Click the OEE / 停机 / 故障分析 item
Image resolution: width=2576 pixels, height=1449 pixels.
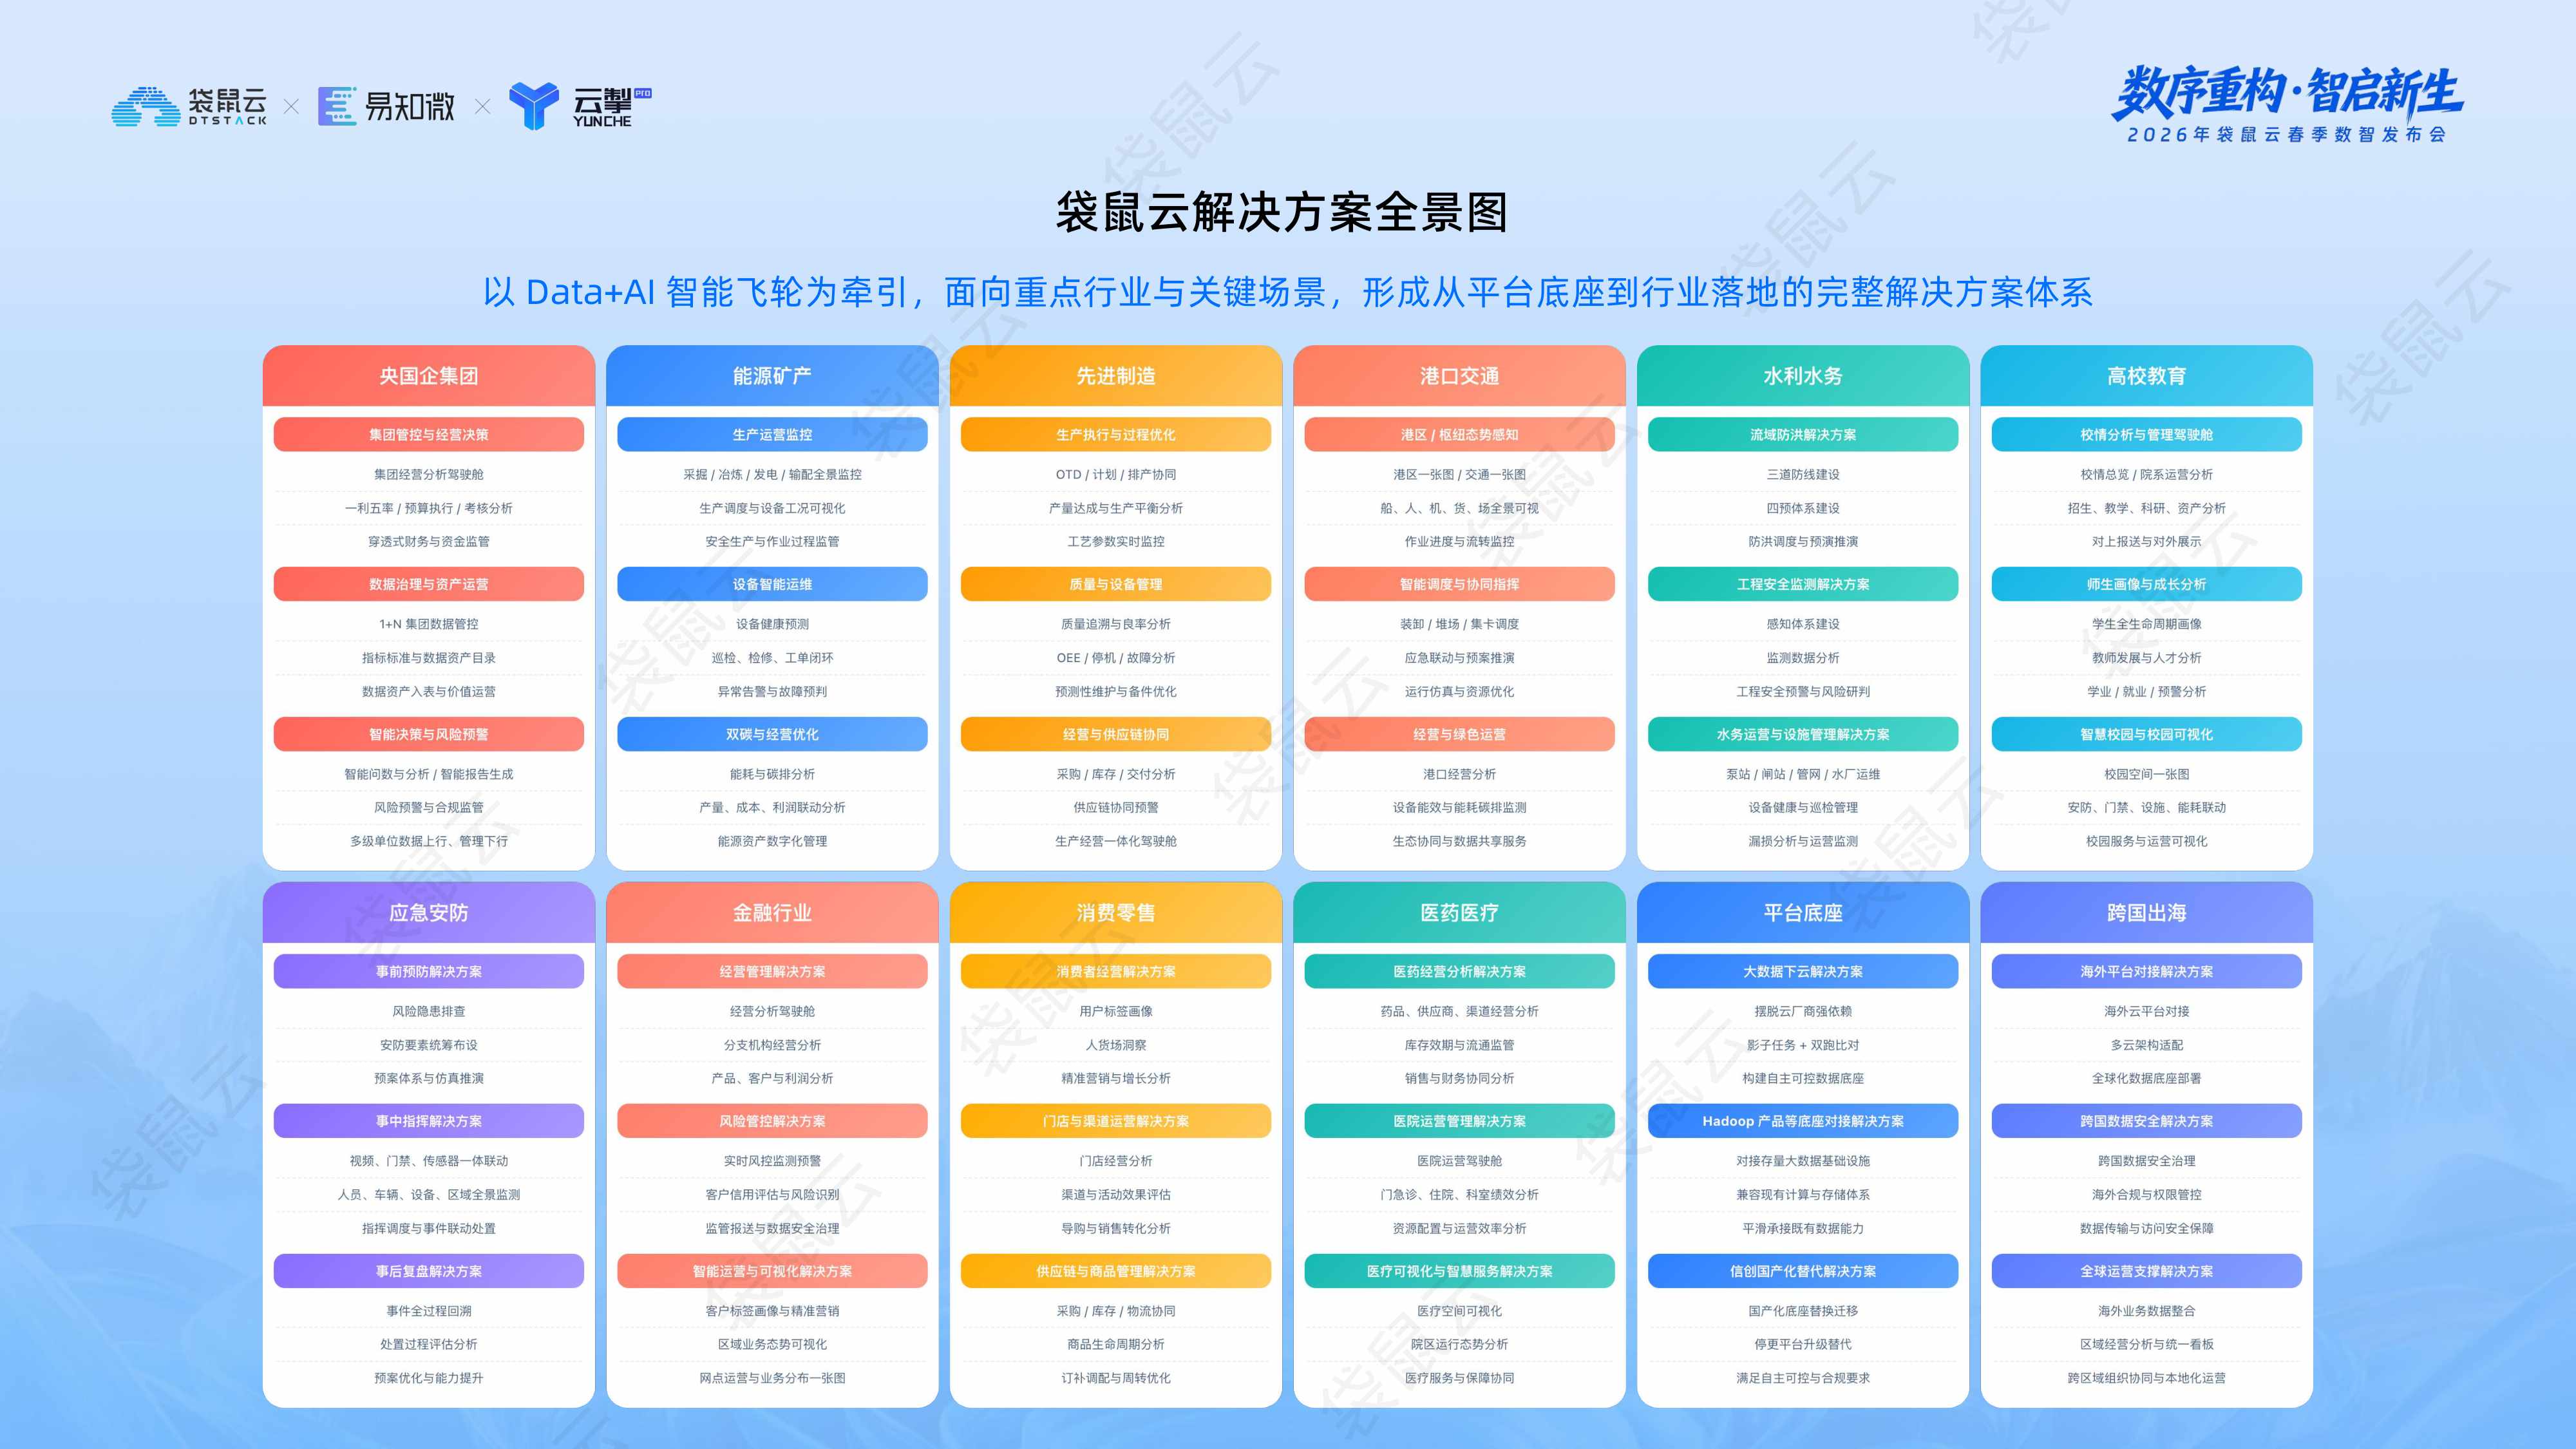(x=1116, y=658)
